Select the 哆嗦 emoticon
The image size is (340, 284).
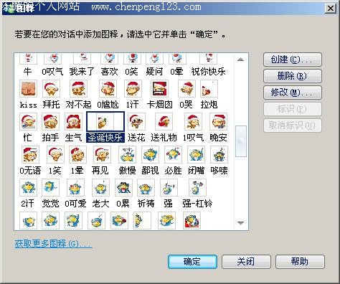tap(219, 154)
